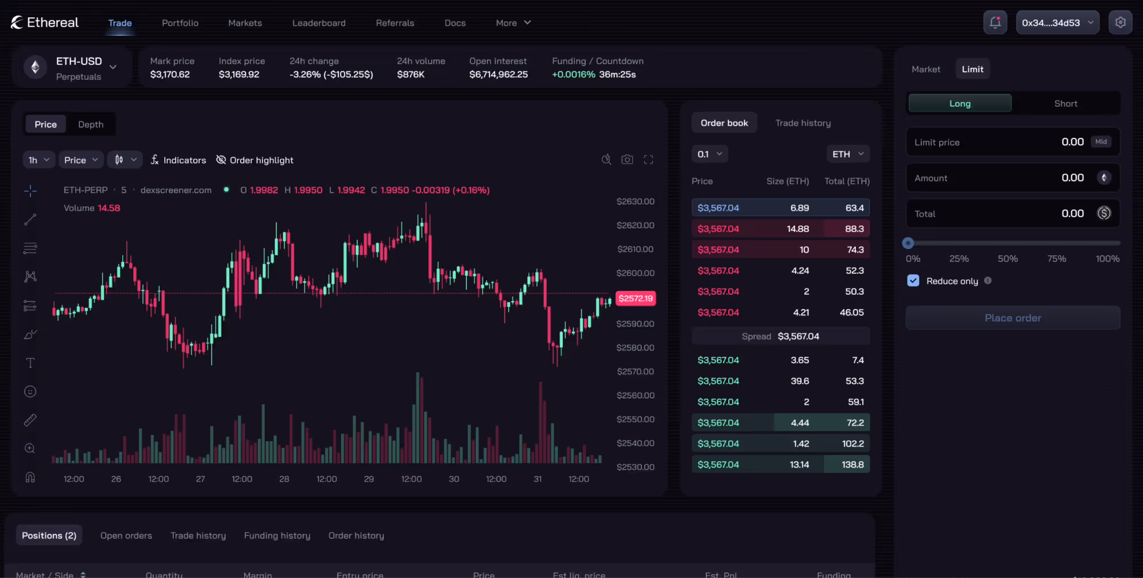Select the text annotation tool

click(30, 363)
